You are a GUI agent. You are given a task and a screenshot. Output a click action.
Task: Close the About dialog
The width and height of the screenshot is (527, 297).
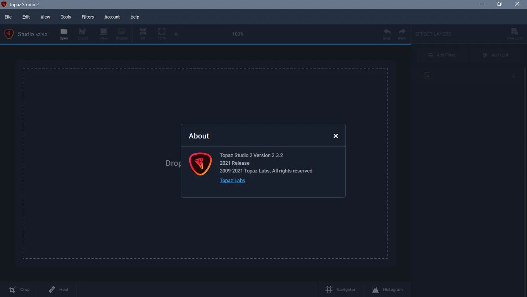coord(336,136)
